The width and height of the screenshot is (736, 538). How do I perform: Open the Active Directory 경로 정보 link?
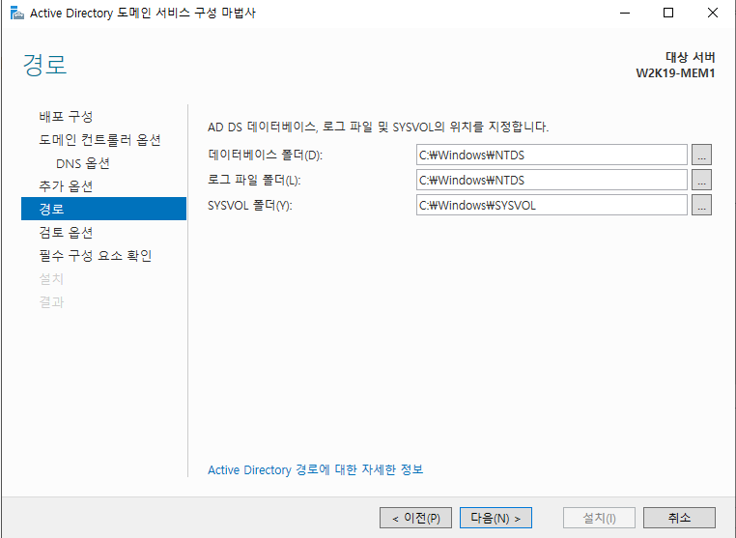pos(316,470)
